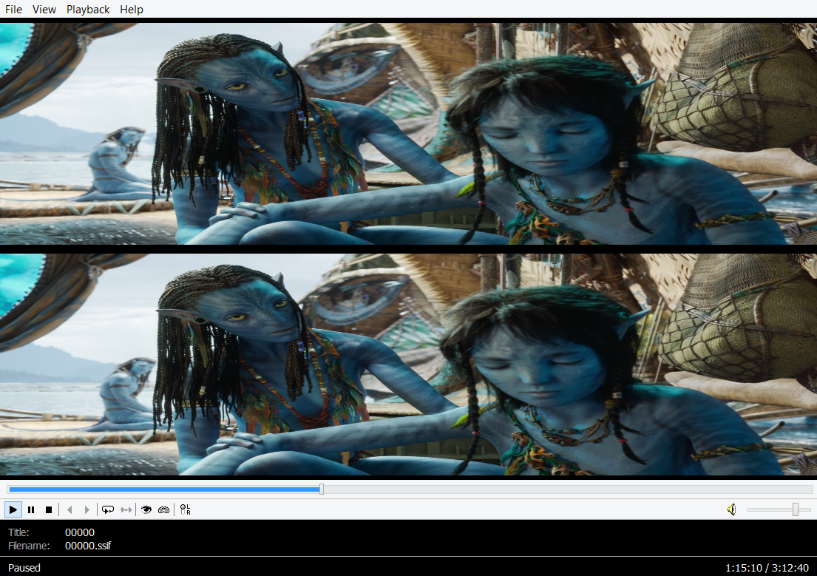
Task: Mute audio with the speaker icon
Action: pyautogui.click(x=731, y=509)
